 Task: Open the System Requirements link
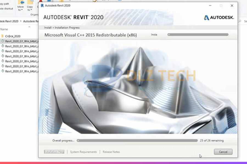(83, 152)
